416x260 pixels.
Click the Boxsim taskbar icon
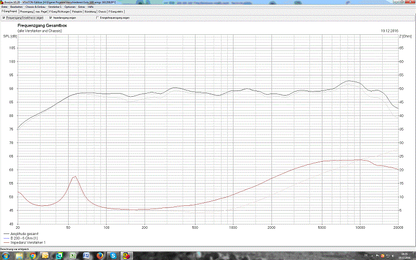pyautogui.click(x=126, y=255)
